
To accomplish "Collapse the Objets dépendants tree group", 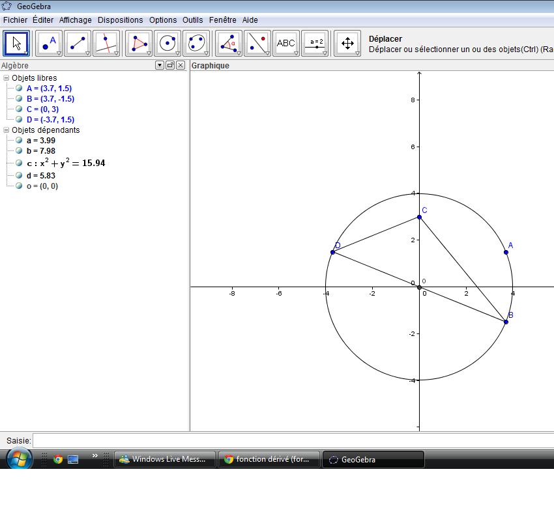I will pyautogui.click(x=7, y=130).
